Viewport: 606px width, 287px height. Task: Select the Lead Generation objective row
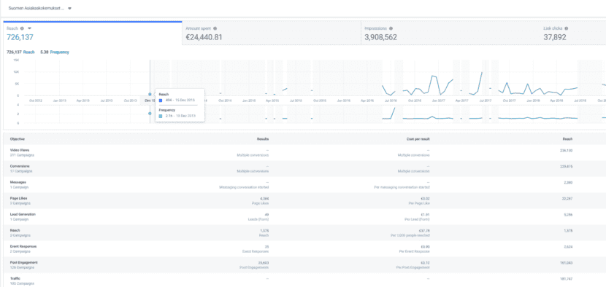click(303, 217)
